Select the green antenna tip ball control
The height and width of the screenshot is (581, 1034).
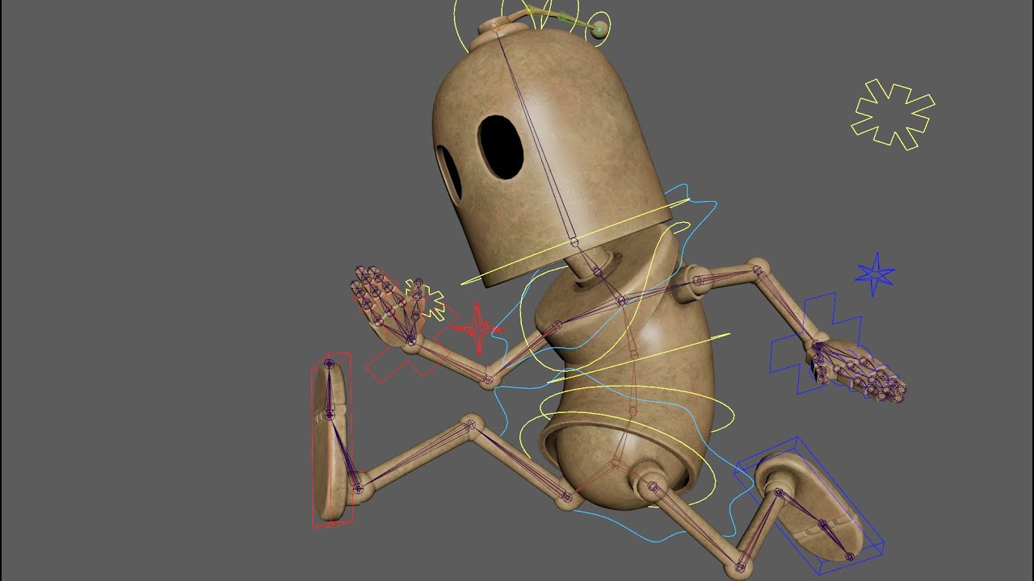(x=600, y=30)
